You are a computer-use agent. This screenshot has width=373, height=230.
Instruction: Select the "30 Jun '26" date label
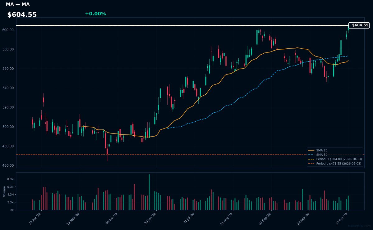click(151, 219)
